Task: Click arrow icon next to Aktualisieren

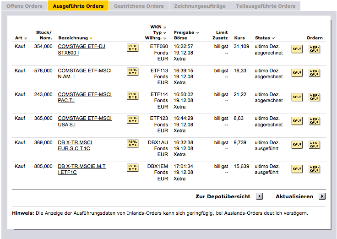Action: [x=322, y=196]
